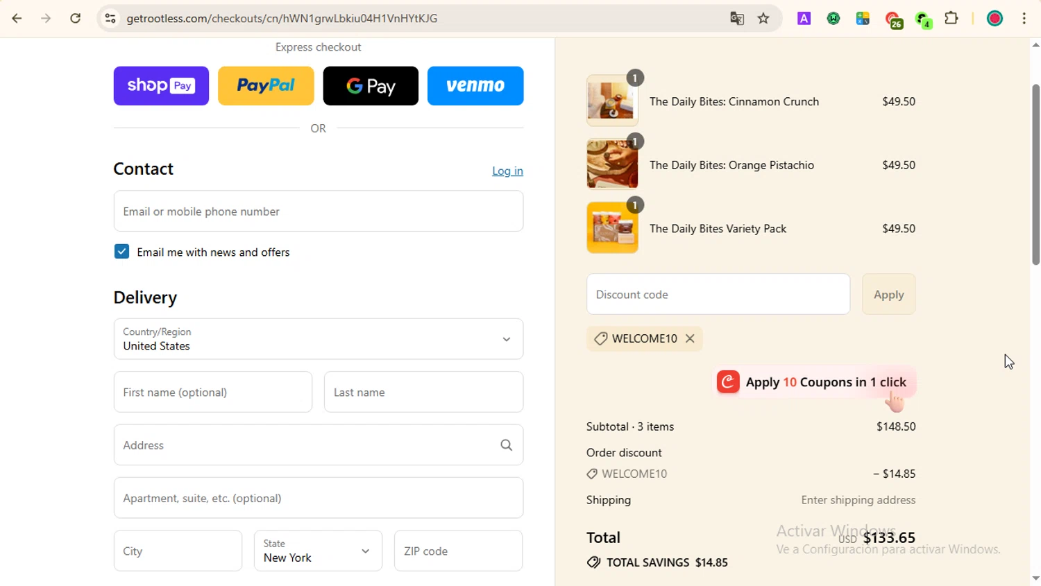Focus the Apartment, suite field
This screenshot has width=1041, height=586.
point(319,498)
